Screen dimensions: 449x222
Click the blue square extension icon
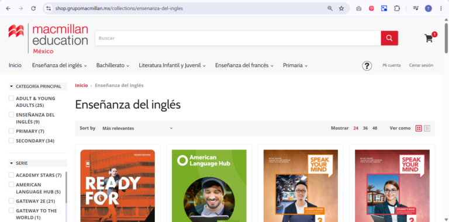click(384, 8)
